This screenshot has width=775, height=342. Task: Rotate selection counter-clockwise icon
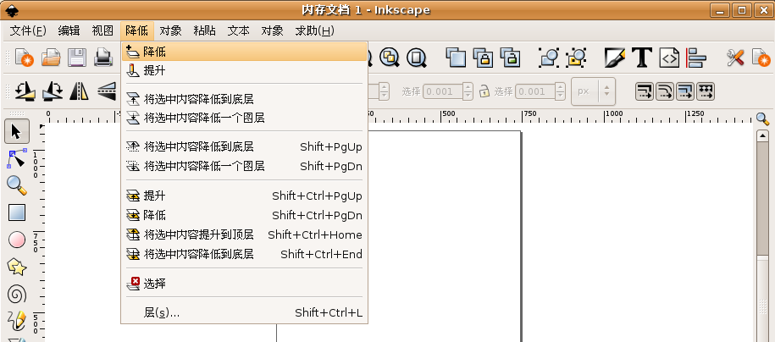pyautogui.click(x=25, y=91)
